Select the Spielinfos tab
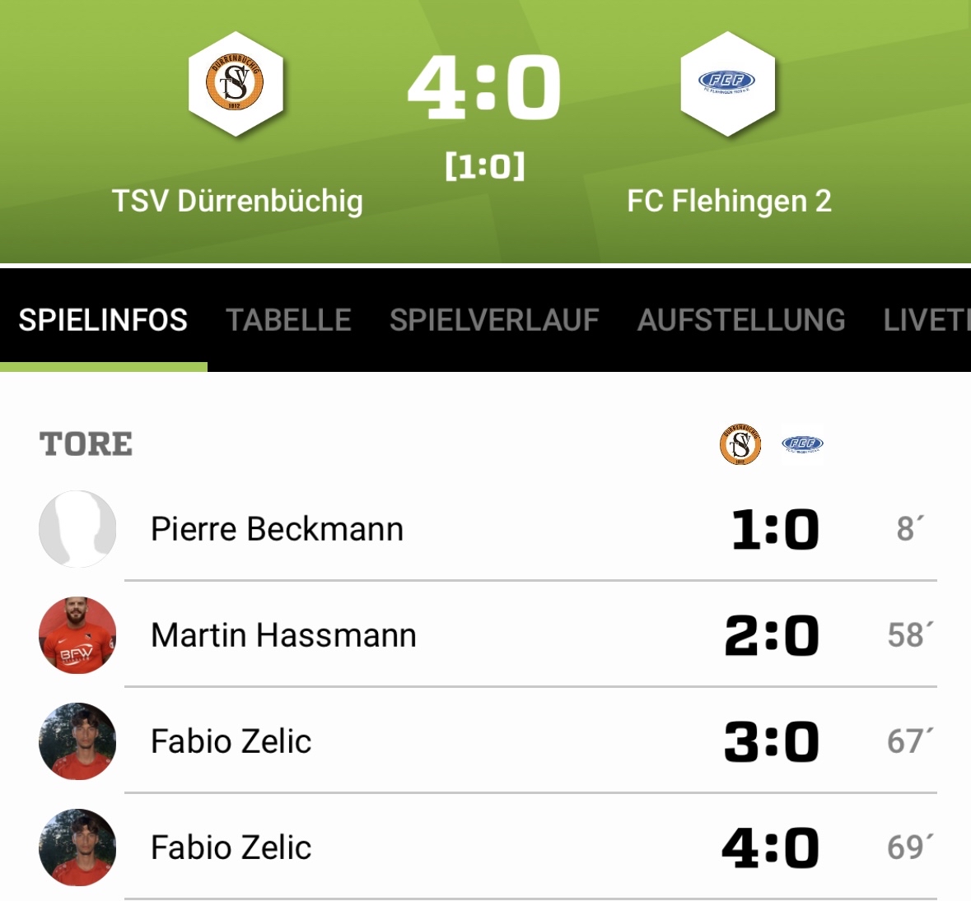This screenshot has width=971, height=901. tap(103, 320)
